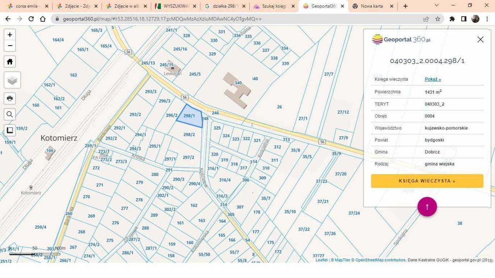Click the pink scroll-up arrow button
Viewport: 495px width, 278px height.
click(x=427, y=207)
